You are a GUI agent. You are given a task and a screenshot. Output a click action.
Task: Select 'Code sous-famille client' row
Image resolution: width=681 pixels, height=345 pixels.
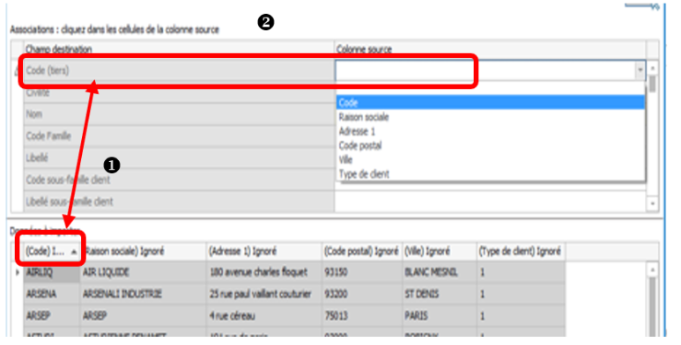coord(179,180)
